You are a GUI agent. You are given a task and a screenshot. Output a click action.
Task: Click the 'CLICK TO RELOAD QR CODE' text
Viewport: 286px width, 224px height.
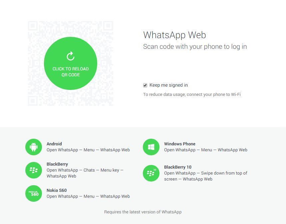pos(71,72)
